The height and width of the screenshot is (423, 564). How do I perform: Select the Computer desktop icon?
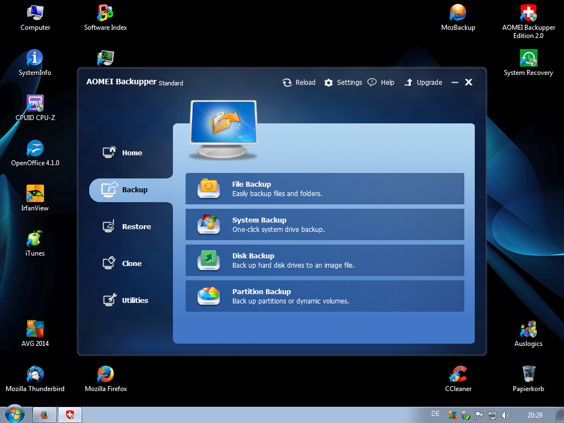[x=35, y=18]
